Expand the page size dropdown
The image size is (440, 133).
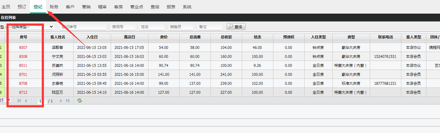click(9, 101)
